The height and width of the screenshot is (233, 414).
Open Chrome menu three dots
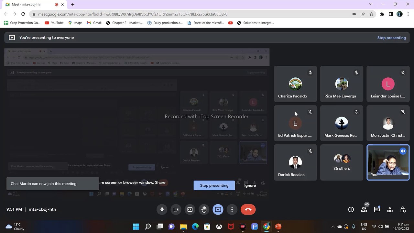[x=408, y=14]
